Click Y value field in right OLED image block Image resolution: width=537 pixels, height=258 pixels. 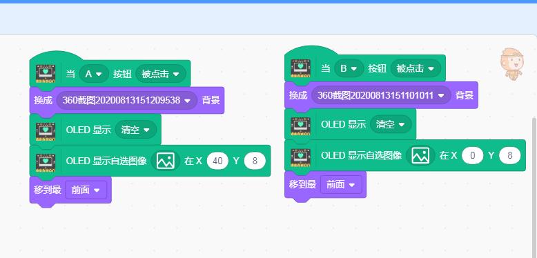click(x=510, y=156)
